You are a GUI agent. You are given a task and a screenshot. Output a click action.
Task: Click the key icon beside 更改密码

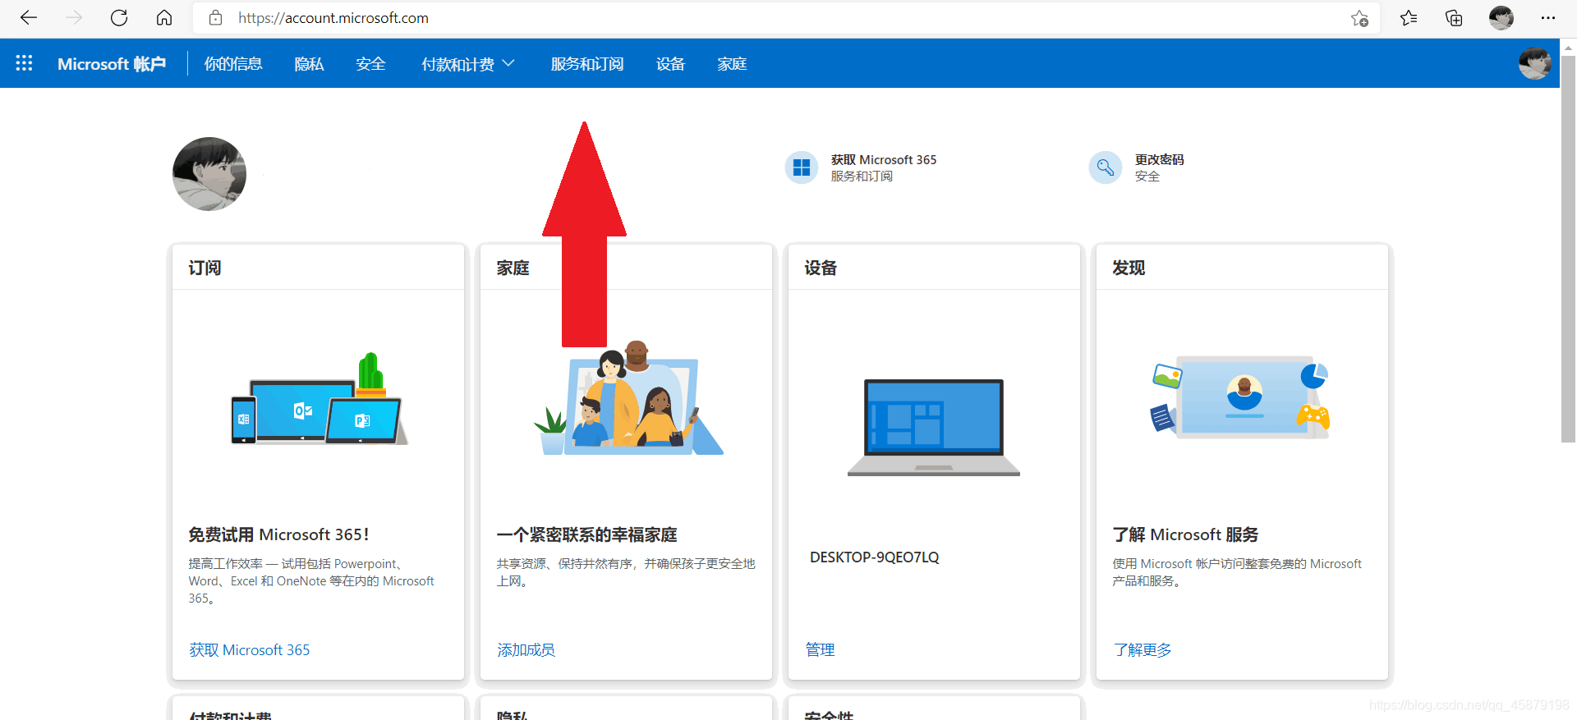point(1106,167)
